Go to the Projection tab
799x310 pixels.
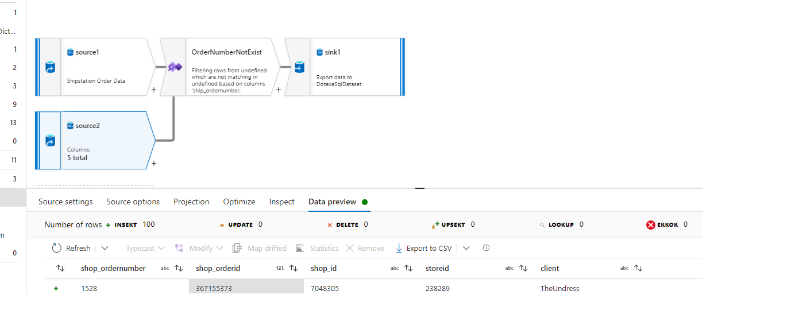pyautogui.click(x=191, y=201)
